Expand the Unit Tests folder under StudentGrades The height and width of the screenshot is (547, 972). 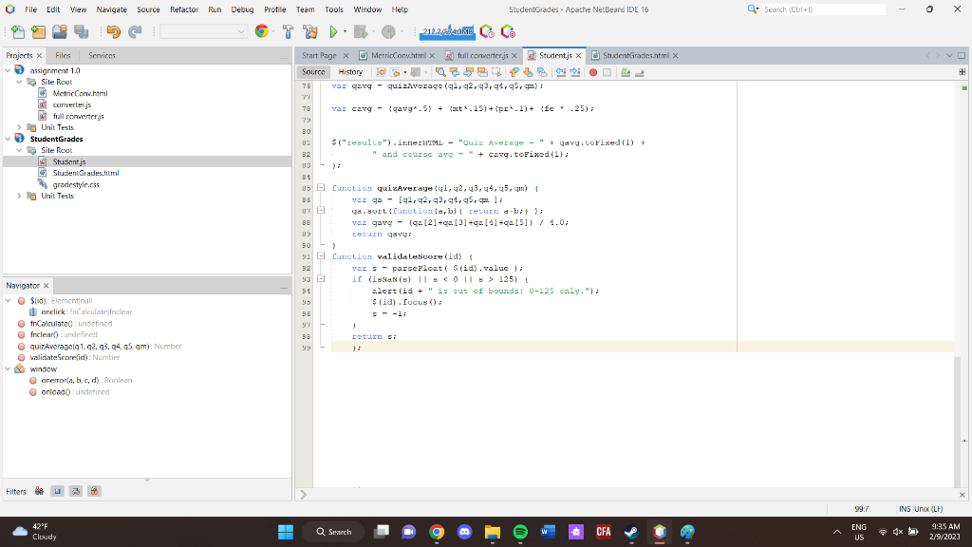point(20,196)
